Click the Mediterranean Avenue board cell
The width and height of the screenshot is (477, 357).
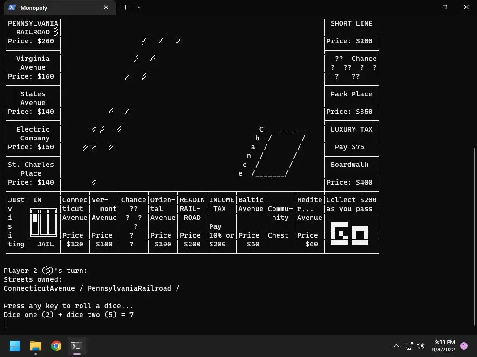(x=310, y=222)
